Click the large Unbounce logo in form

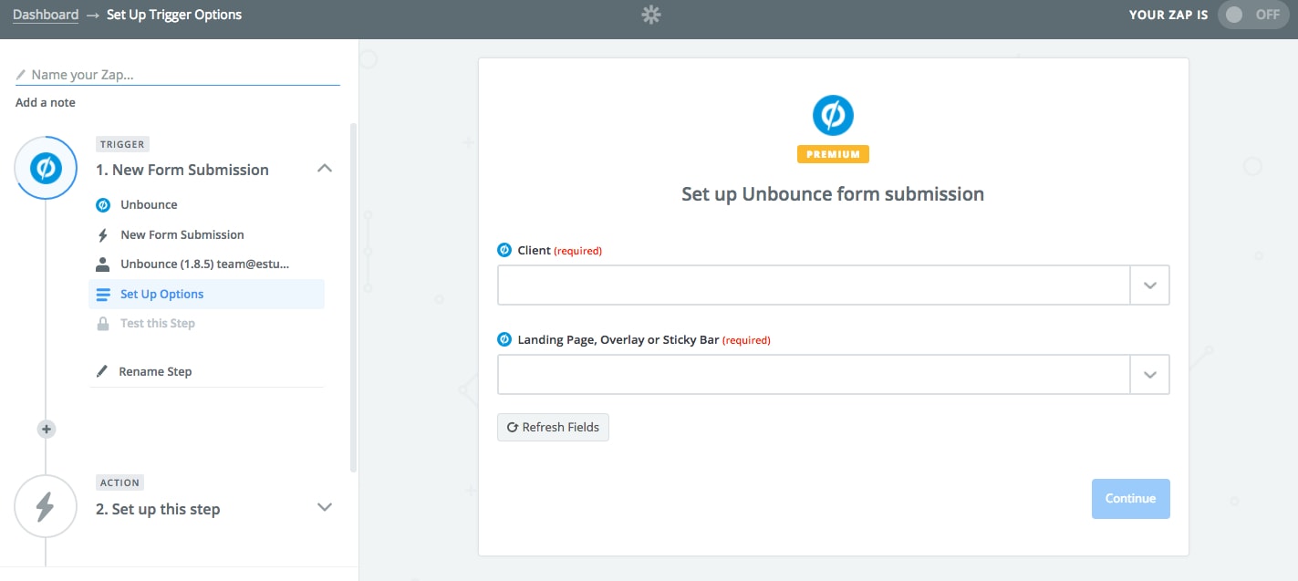(833, 116)
